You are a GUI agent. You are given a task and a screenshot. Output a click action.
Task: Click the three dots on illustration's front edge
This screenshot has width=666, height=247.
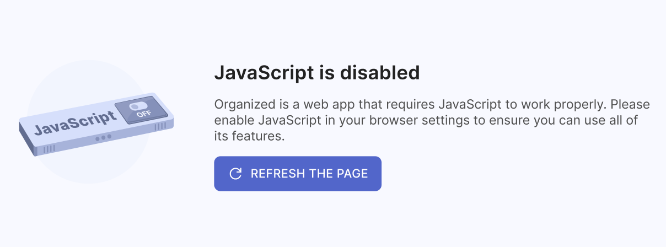click(x=103, y=137)
